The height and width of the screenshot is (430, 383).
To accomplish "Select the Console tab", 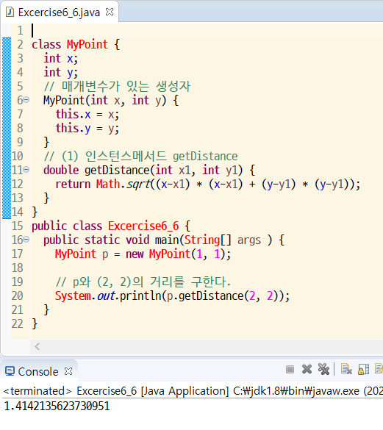I will click(x=38, y=371).
